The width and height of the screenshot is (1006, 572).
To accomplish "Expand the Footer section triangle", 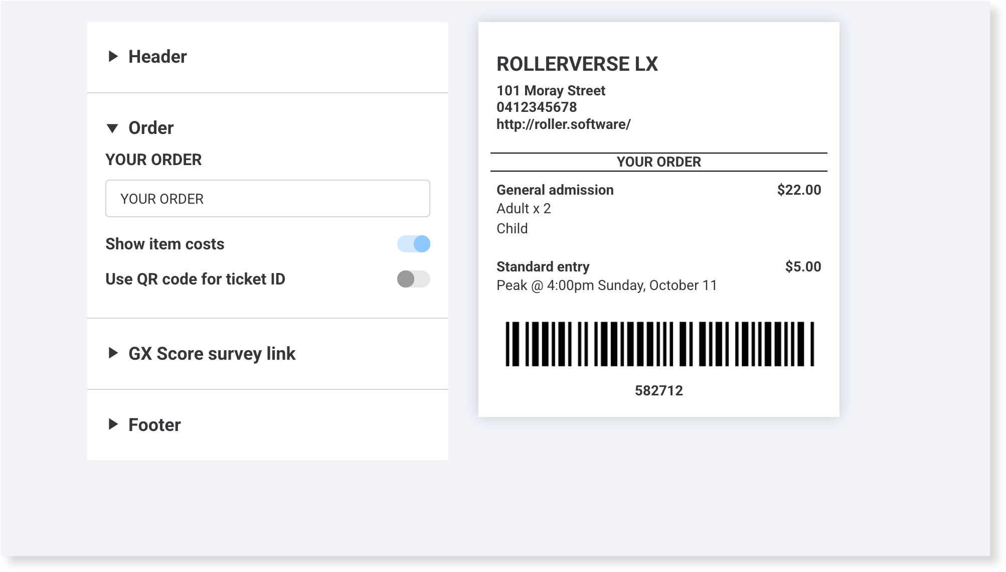I will (113, 424).
